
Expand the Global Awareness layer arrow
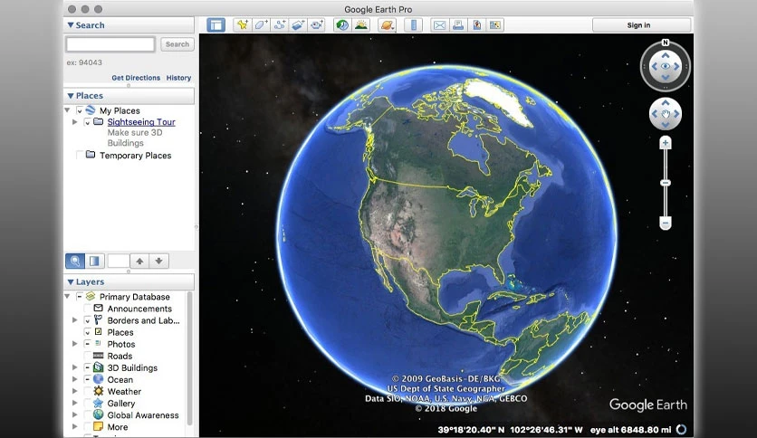click(75, 414)
